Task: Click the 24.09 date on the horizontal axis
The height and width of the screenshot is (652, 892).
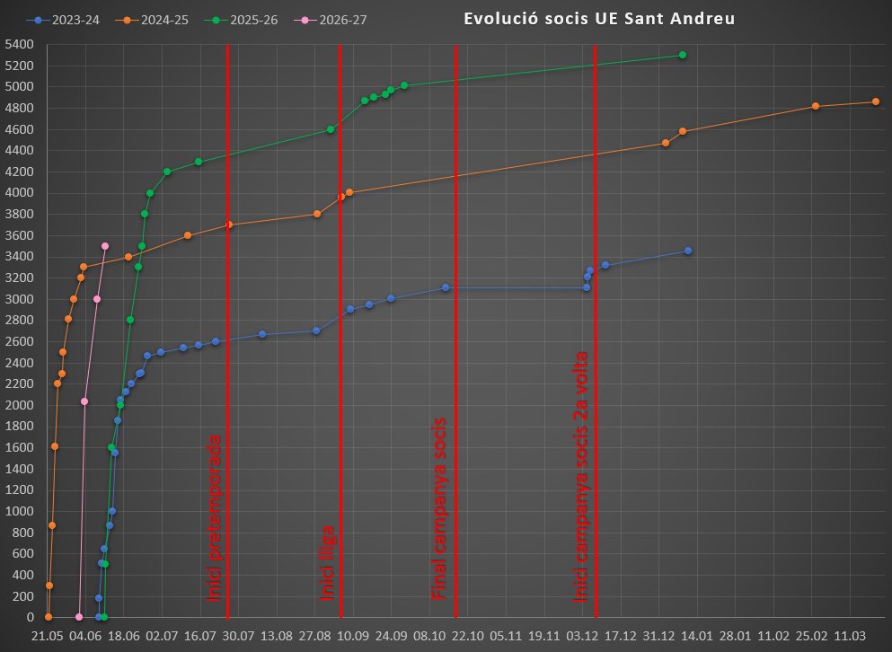Action: 392,636
